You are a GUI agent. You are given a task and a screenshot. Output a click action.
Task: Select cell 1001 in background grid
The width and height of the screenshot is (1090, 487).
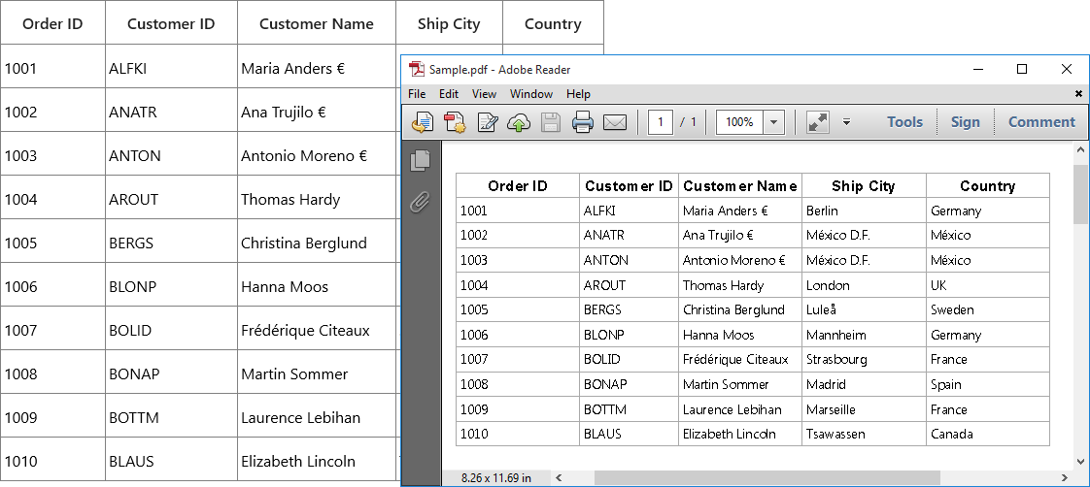(52, 68)
